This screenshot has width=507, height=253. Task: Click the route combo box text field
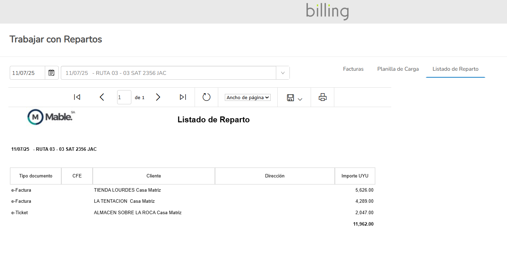169,73
